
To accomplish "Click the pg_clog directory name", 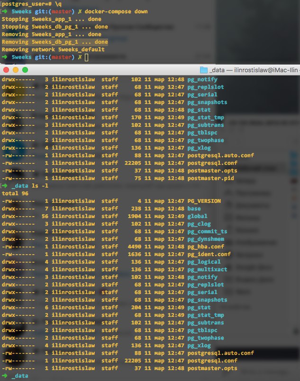I will point(199,224).
